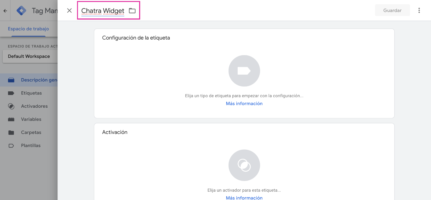The width and height of the screenshot is (431, 200).
Task: Click the Configuración de la etiqueta heading
Action: (x=136, y=38)
